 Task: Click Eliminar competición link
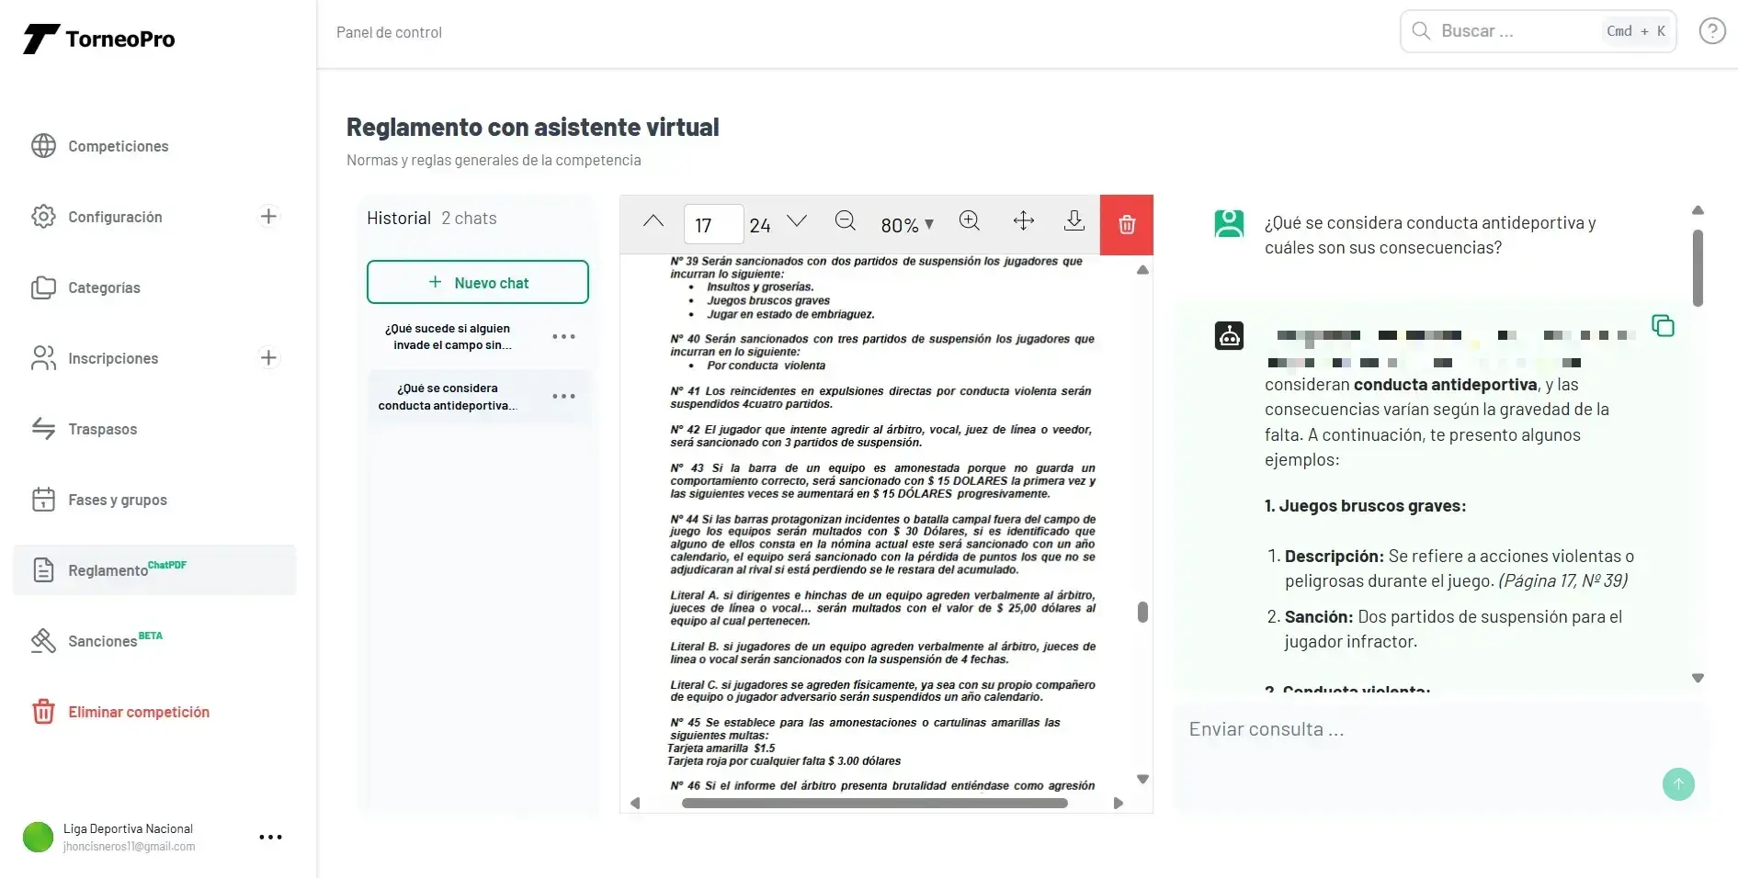click(x=139, y=712)
